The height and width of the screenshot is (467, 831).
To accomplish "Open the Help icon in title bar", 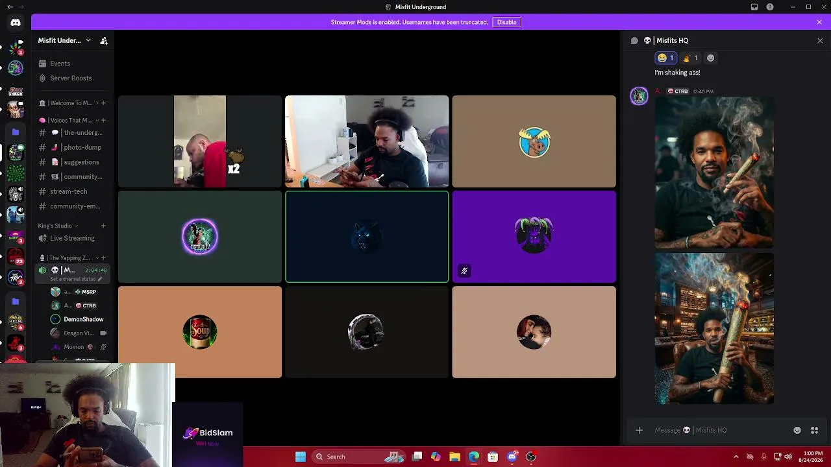I will pos(770,7).
